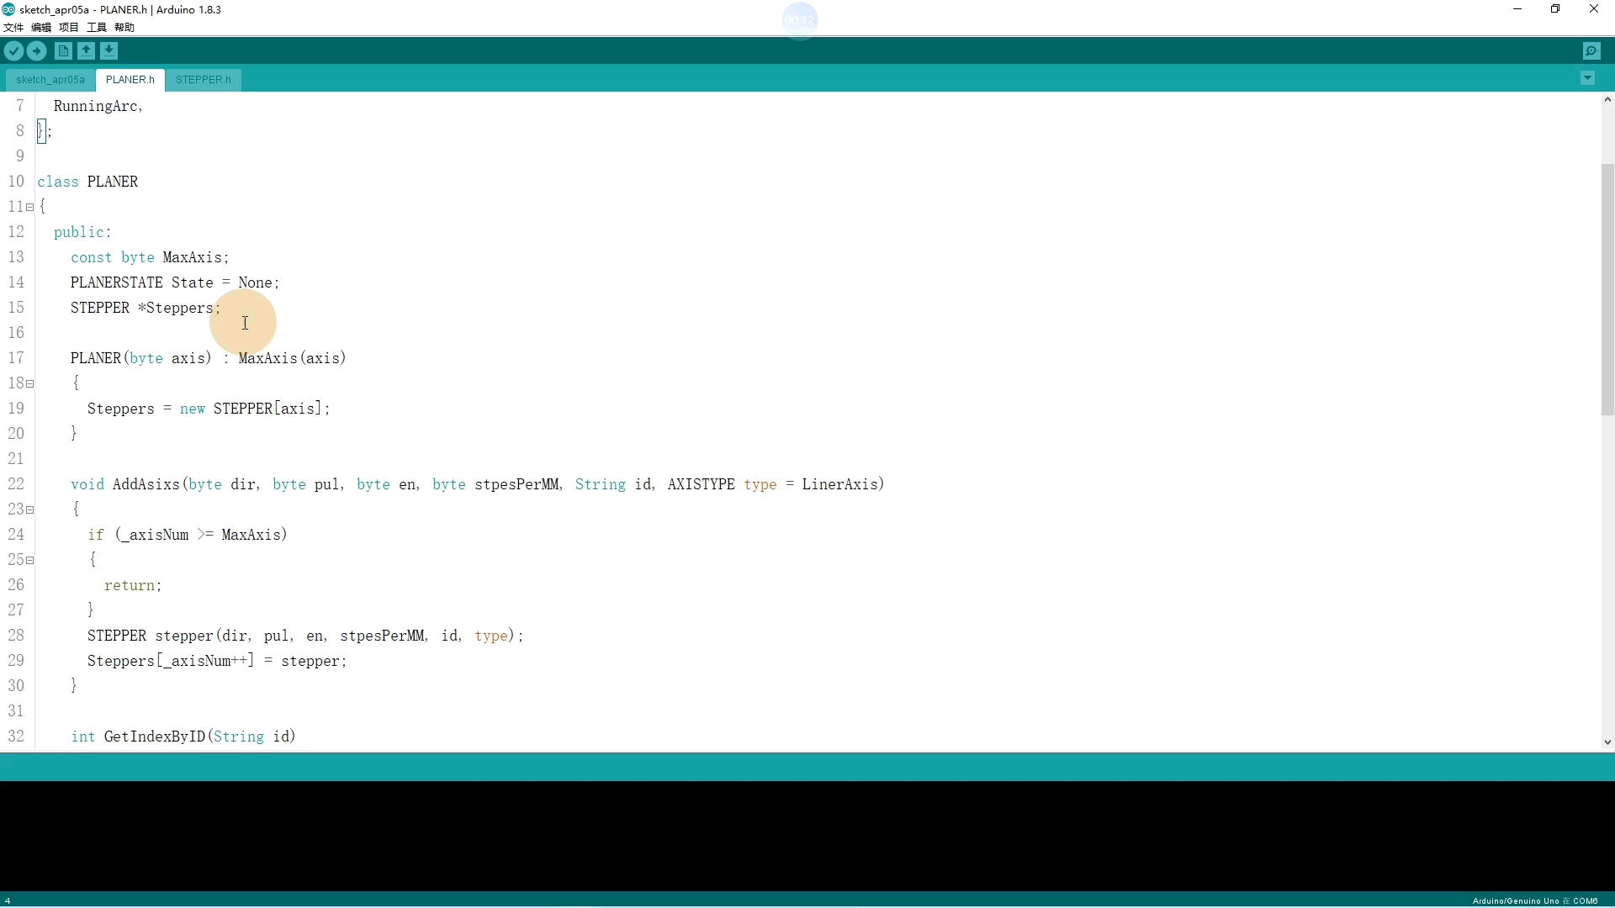Click the scroll down arrow of editor
Image resolution: width=1615 pixels, height=908 pixels.
(x=1607, y=742)
